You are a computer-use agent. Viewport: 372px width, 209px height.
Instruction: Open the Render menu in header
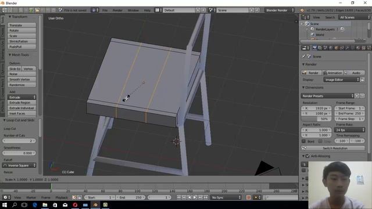117,10
